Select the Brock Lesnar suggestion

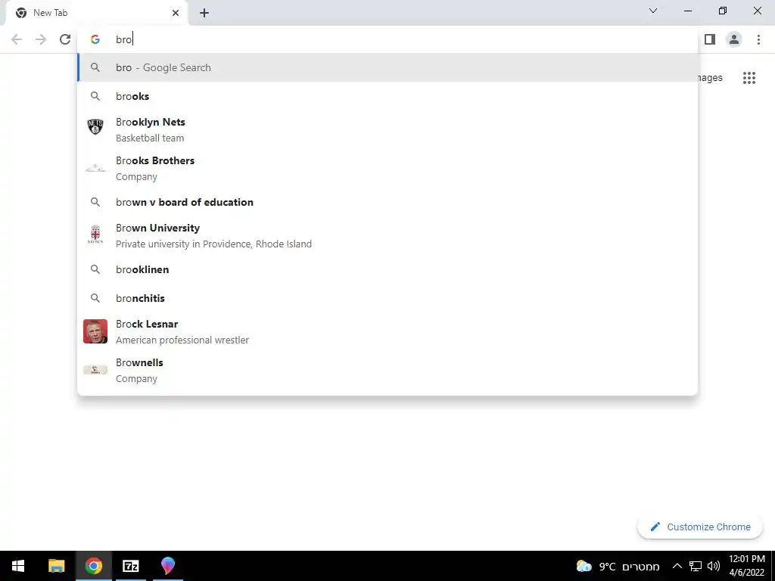click(387, 331)
